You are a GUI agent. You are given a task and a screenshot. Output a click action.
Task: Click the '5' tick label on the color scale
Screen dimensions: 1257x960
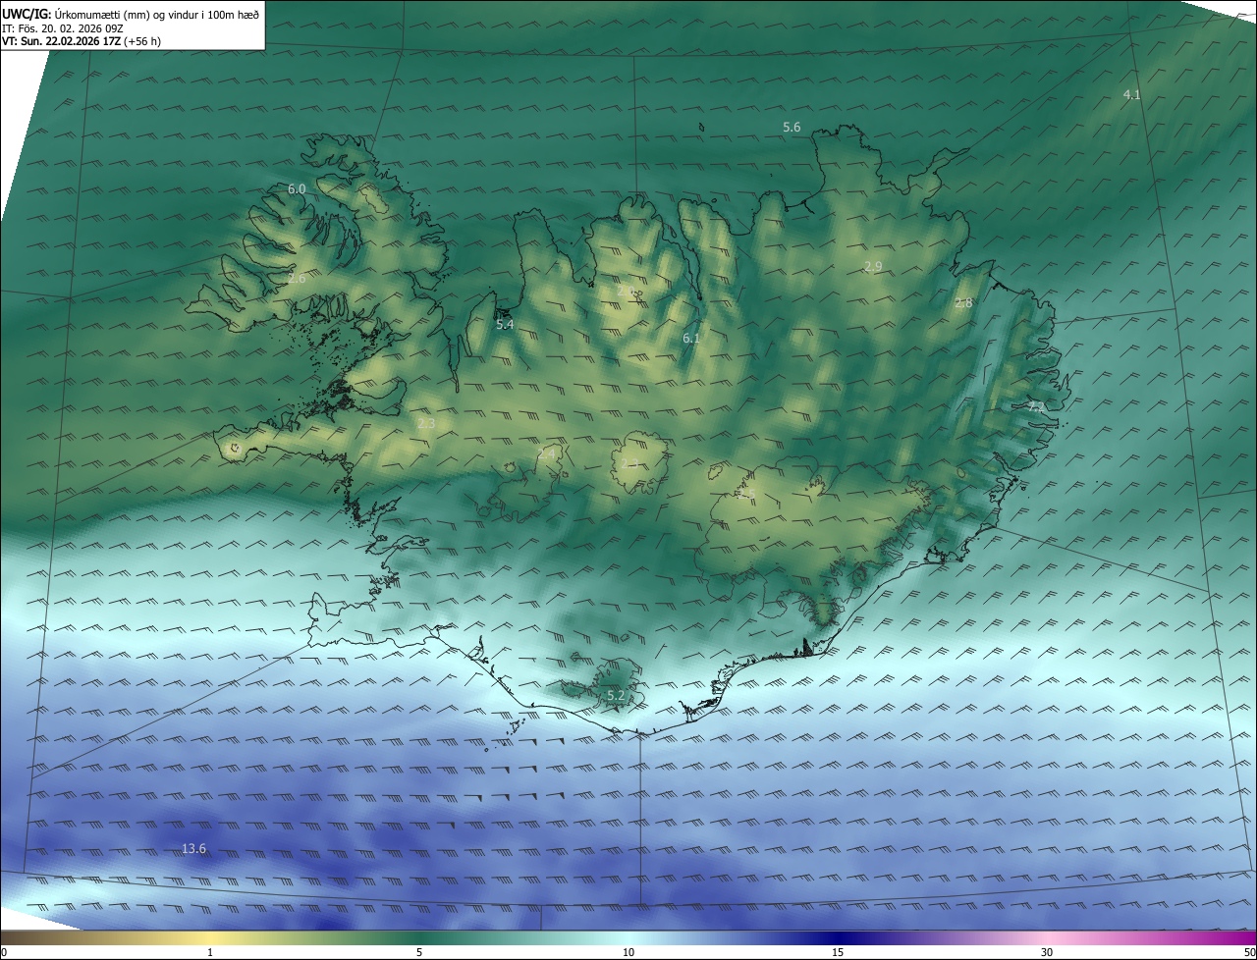click(419, 952)
